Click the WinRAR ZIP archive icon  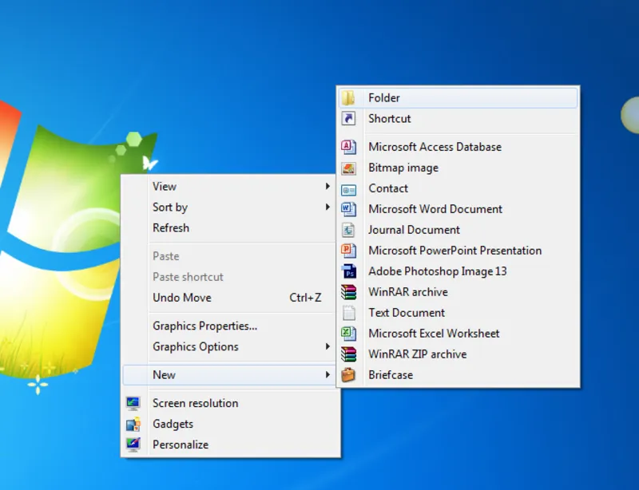tap(348, 354)
